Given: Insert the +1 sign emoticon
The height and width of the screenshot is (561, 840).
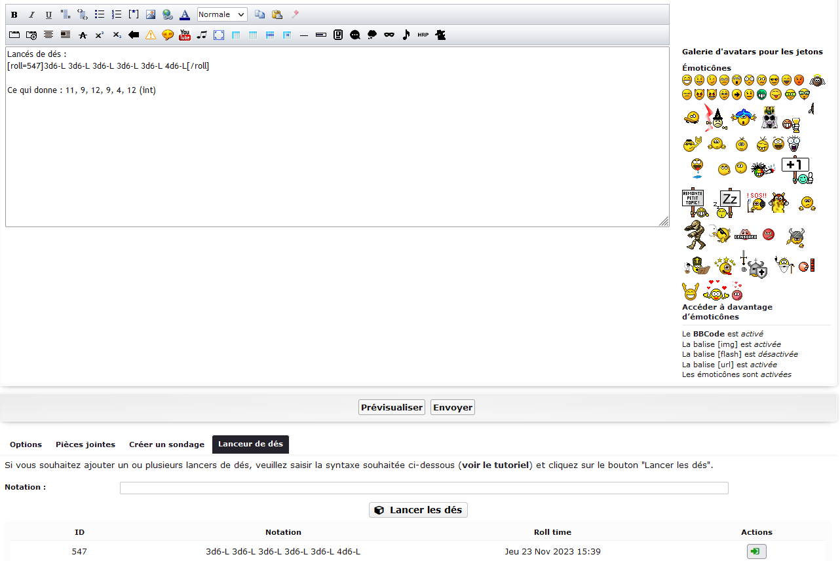Looking at the screenshot, I should 797,170.
